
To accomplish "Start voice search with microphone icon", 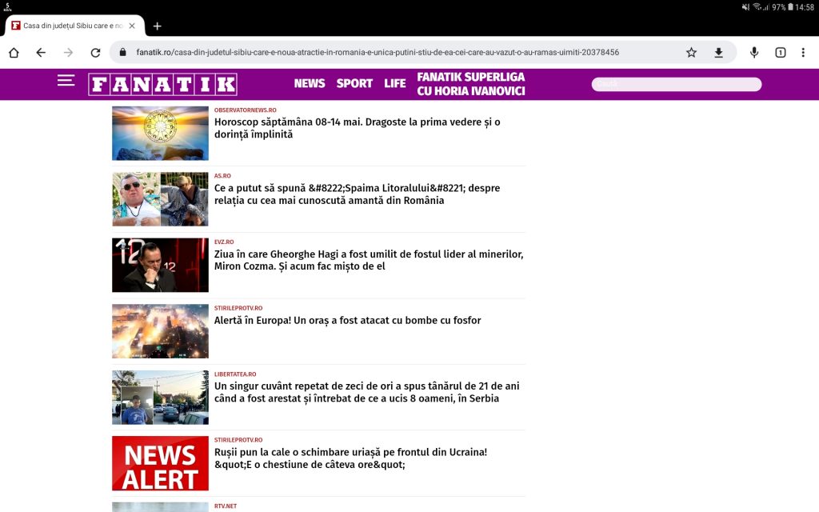I will [x=753, y=53].
